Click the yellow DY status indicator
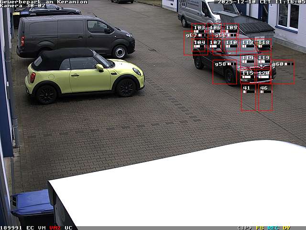 (286, 228)
